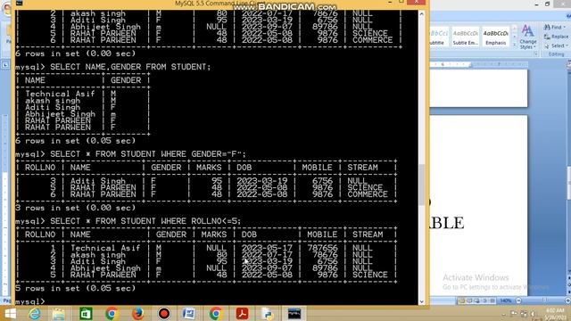Click '3 rows in set (0.00 sec)' text

click(75, 208)
